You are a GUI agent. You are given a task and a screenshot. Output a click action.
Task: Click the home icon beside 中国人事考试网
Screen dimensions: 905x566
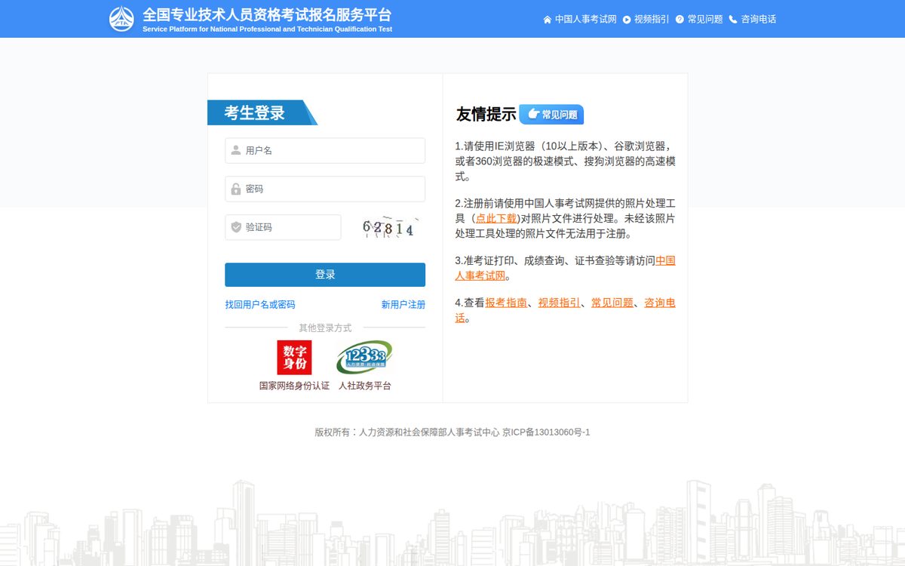(548, 20)
